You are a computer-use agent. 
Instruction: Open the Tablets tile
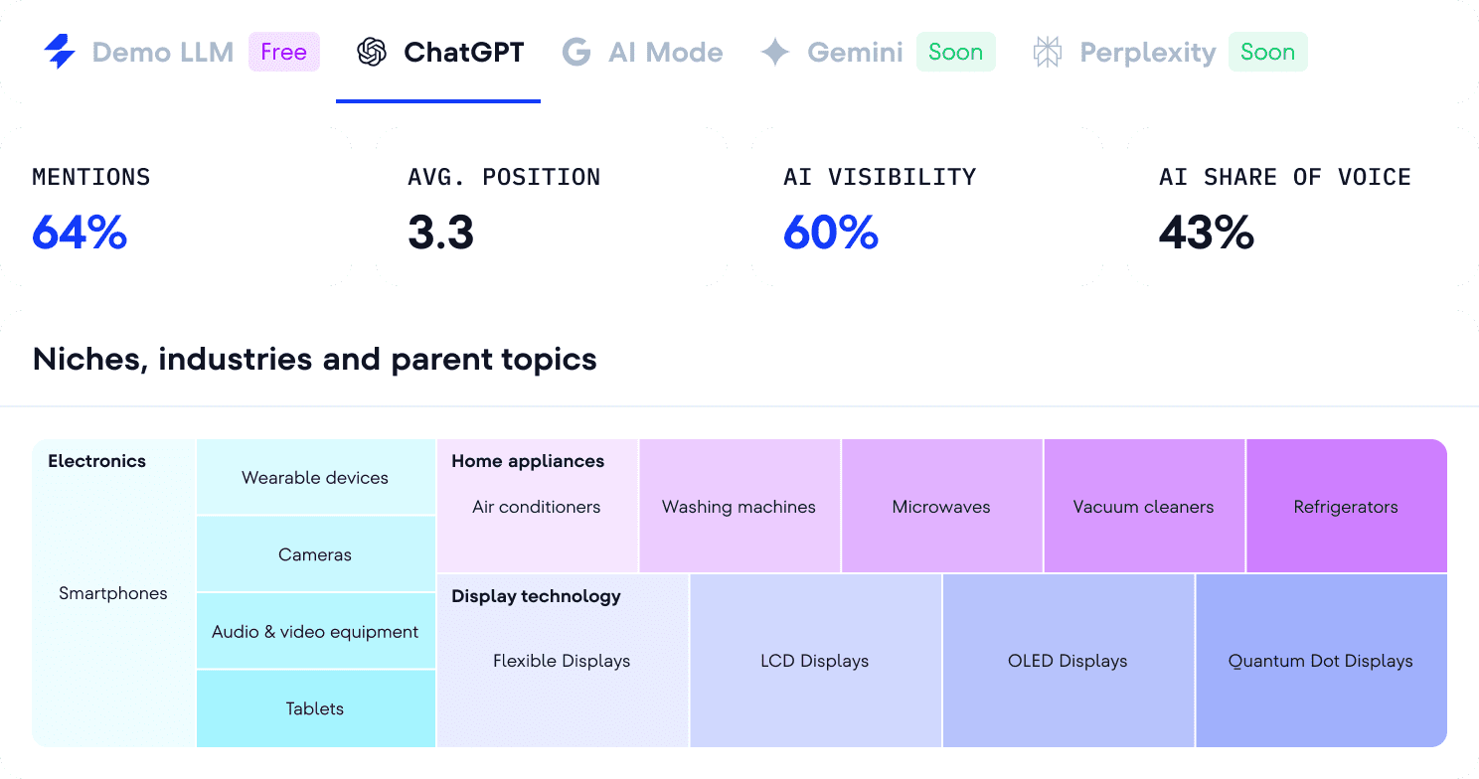pyautogui.click(x=315, y=708)
